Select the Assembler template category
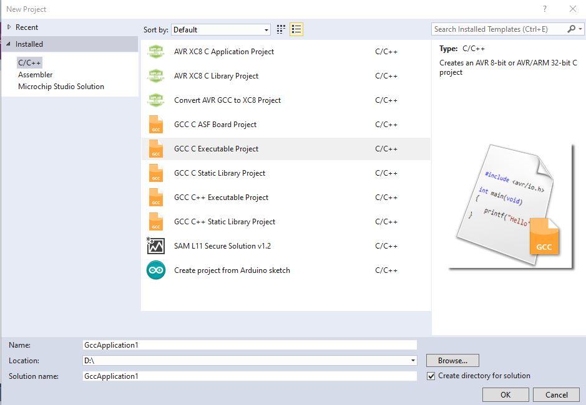586x405 pixels. click(36, 75)
